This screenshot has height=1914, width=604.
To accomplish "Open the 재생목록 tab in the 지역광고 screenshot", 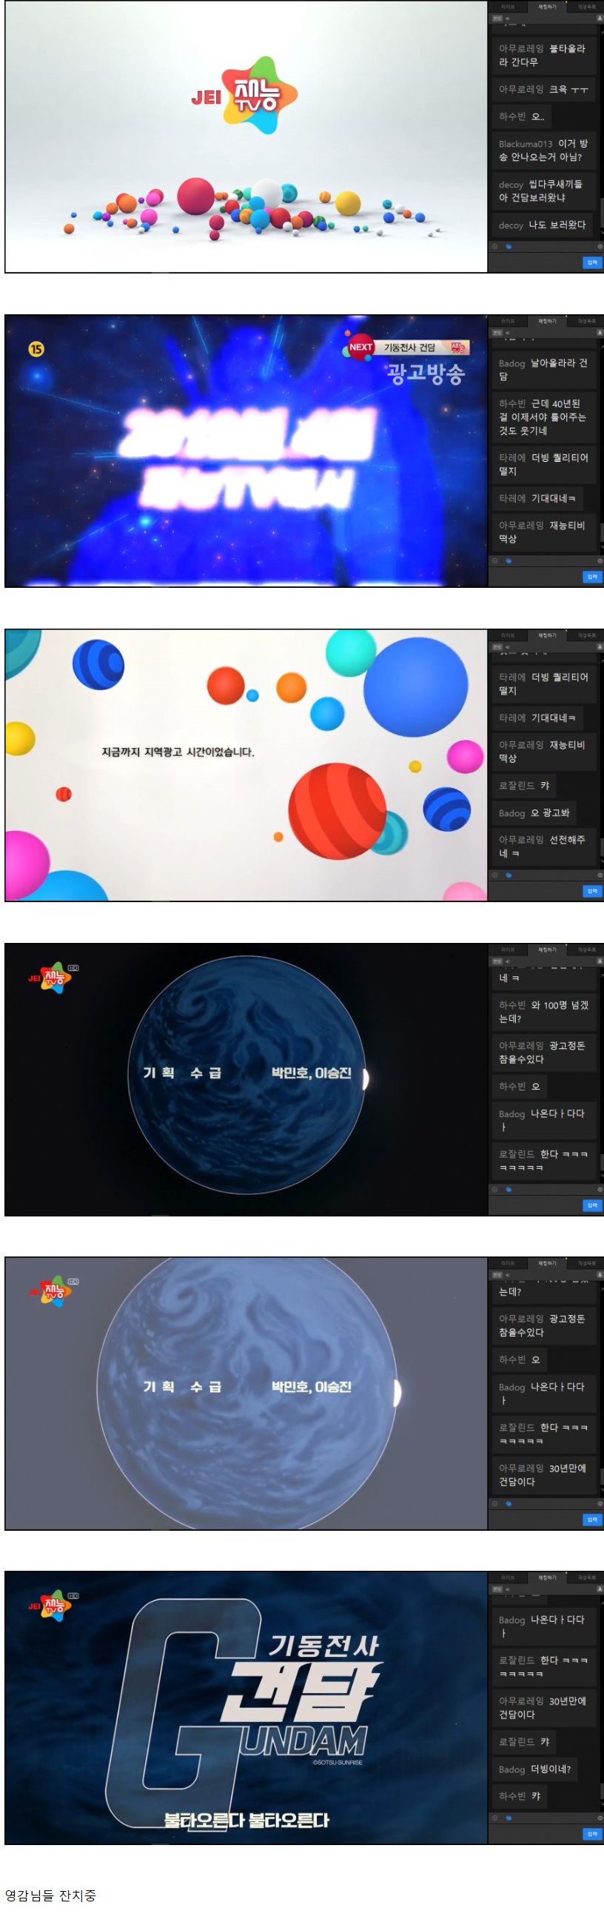I will tap(586, 635).
